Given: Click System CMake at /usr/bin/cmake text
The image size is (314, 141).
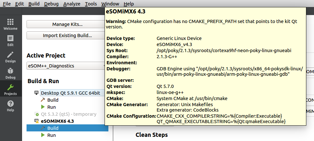Looking at the screenshot, I should pos(192,98).
